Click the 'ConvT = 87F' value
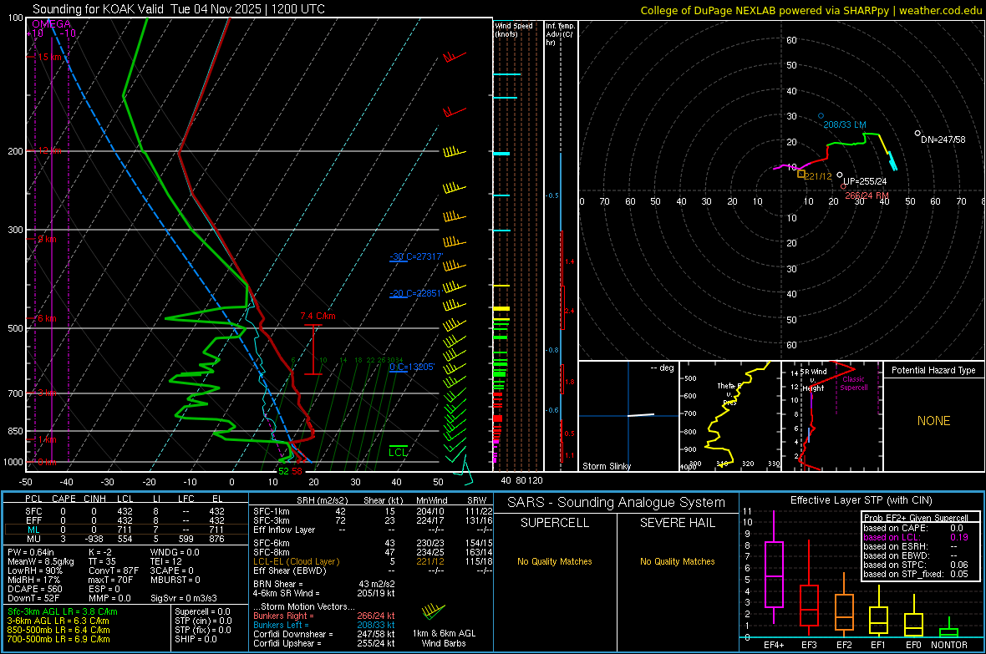The height and width of the screenshot is (654, 986). 114,570
